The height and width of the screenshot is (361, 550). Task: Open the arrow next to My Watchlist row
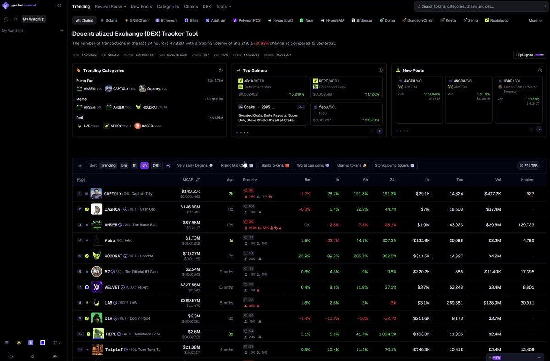(62, 31)
